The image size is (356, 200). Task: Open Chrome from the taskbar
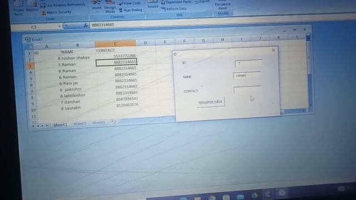(x=212, y=198)
